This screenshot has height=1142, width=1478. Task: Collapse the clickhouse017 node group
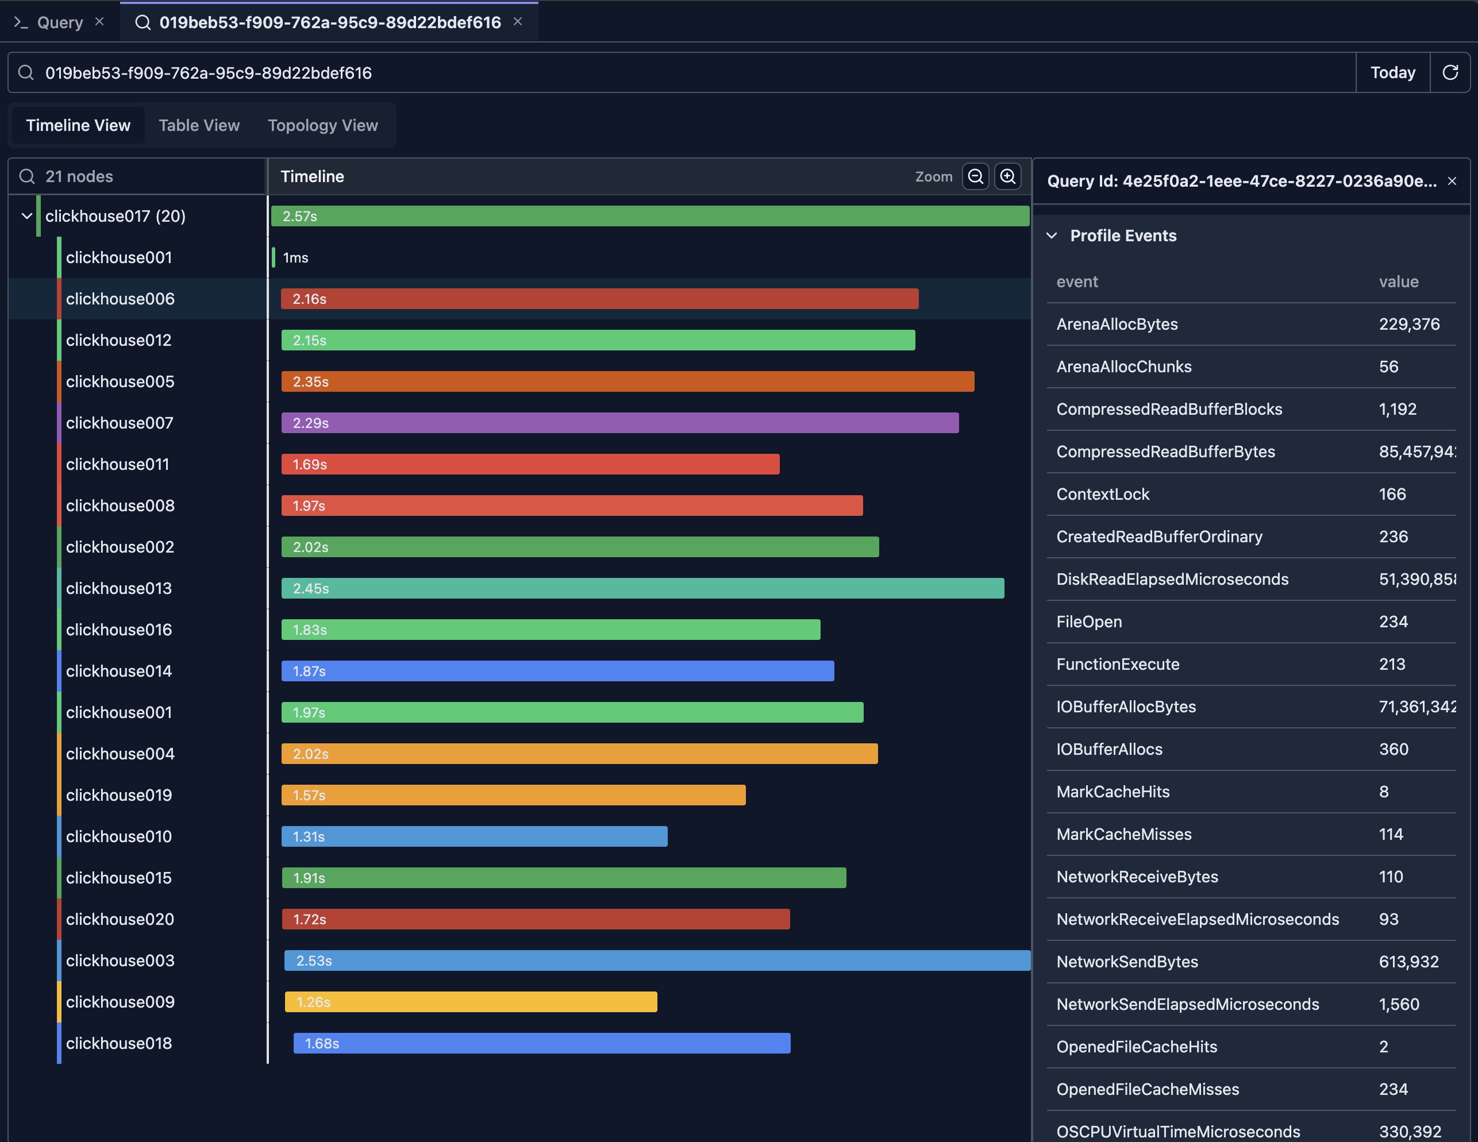pyautogui.click(x=26, y=216)
